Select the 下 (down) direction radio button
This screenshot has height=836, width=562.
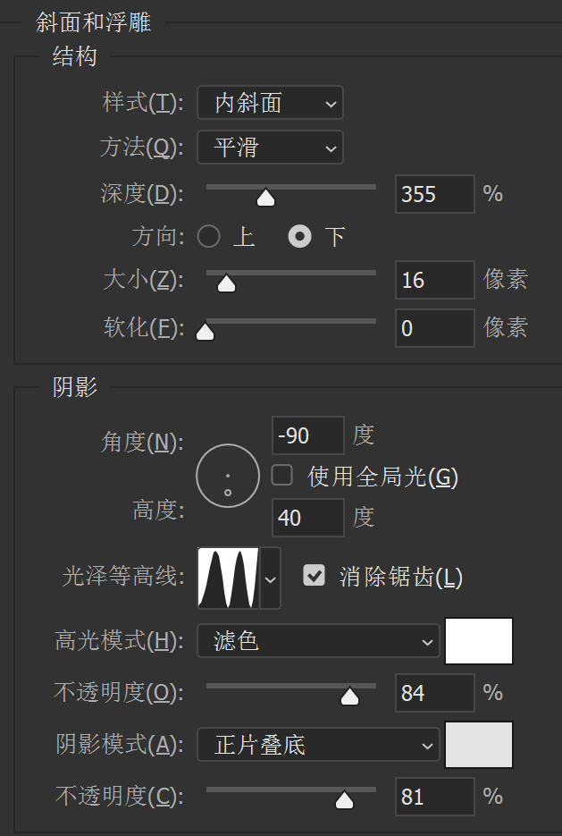coord(300,237)
